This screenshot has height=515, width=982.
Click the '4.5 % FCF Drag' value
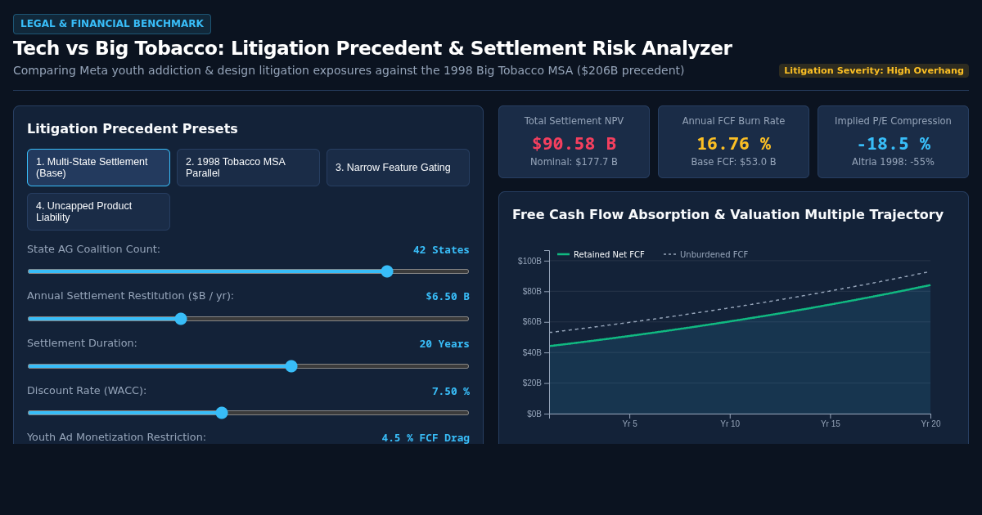pos(426,438)
